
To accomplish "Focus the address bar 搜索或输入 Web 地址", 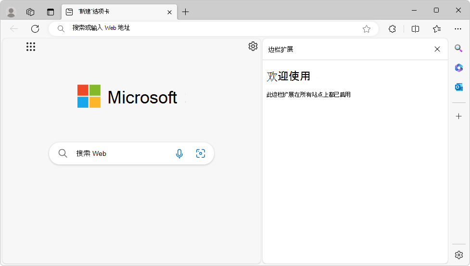I will click(x=214, y=29).
